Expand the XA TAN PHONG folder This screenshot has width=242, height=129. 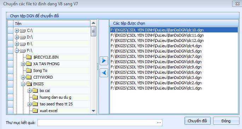(x=23, y=64)
